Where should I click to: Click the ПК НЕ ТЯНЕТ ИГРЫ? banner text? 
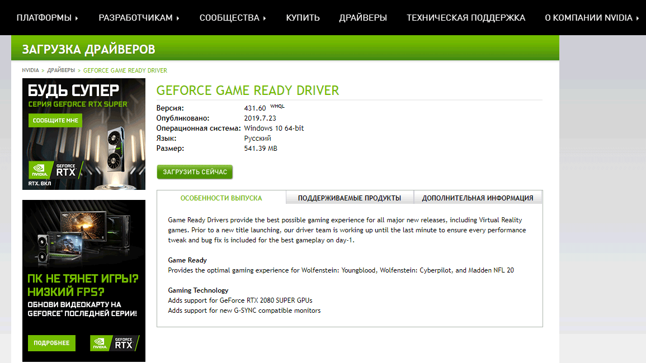[x=83, y=279]
